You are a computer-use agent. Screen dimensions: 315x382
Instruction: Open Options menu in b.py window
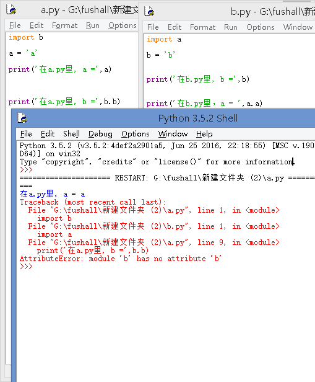click(261, 27)
